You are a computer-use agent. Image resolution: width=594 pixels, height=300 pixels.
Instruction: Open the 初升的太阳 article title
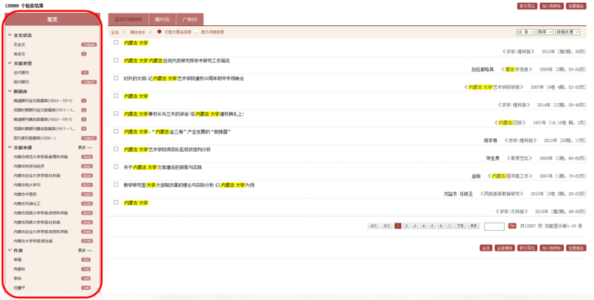tap(184, 79)
